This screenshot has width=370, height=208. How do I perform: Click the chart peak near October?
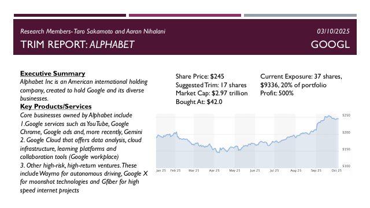[x=328, y=116]
